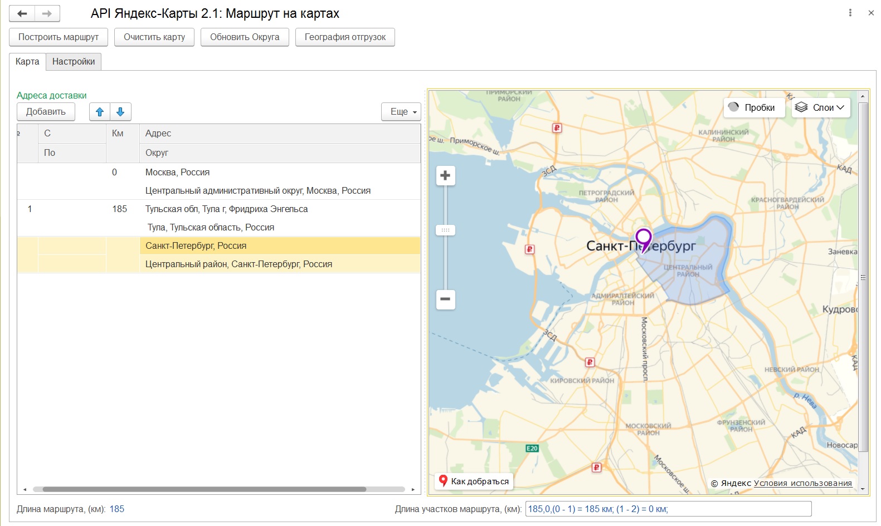
Task: Click the map zoom slider handle
Action: coord(445,230)
